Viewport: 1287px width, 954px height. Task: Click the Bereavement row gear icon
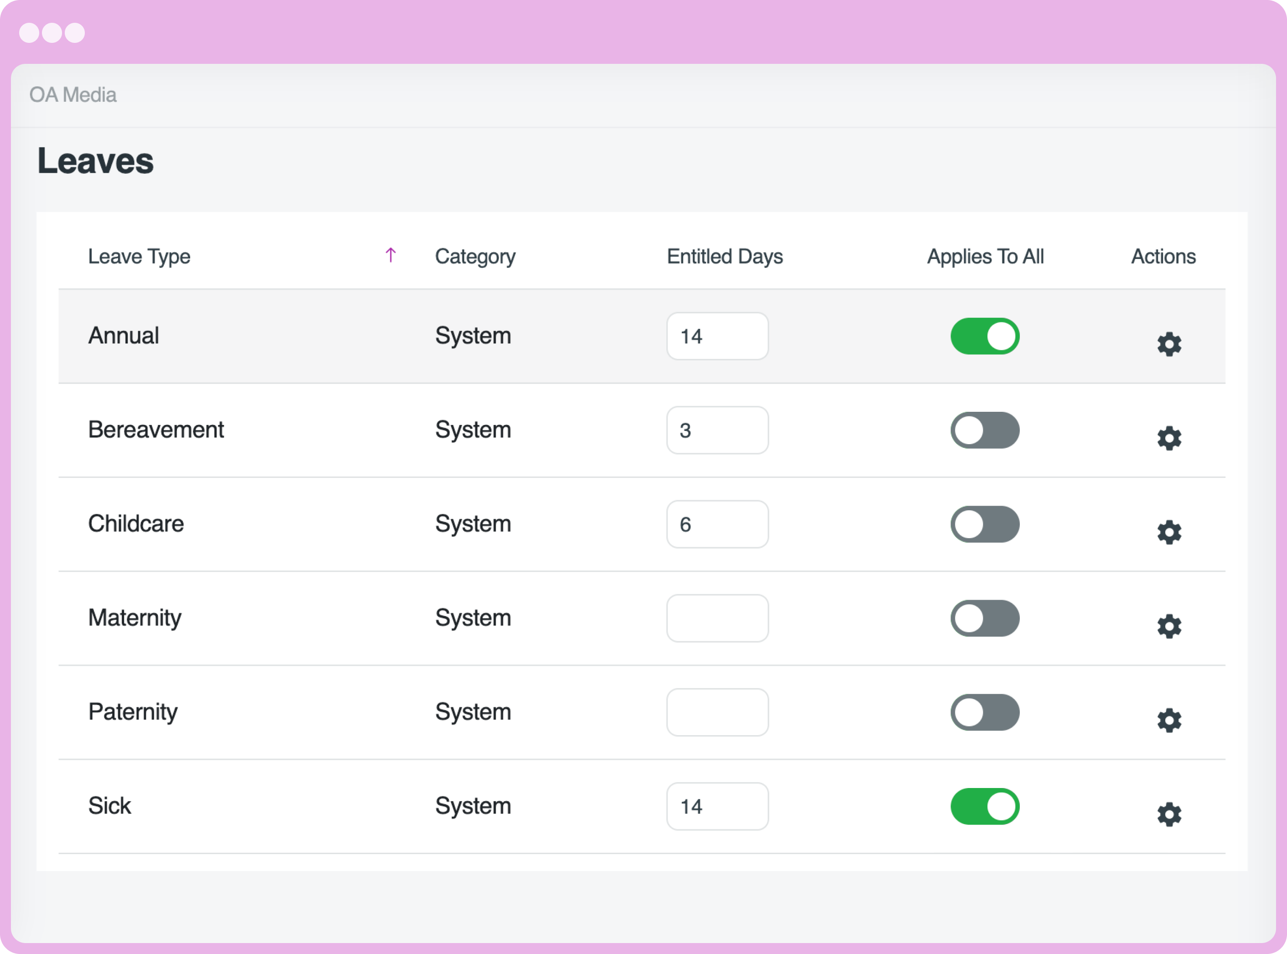click(1168, 438)
